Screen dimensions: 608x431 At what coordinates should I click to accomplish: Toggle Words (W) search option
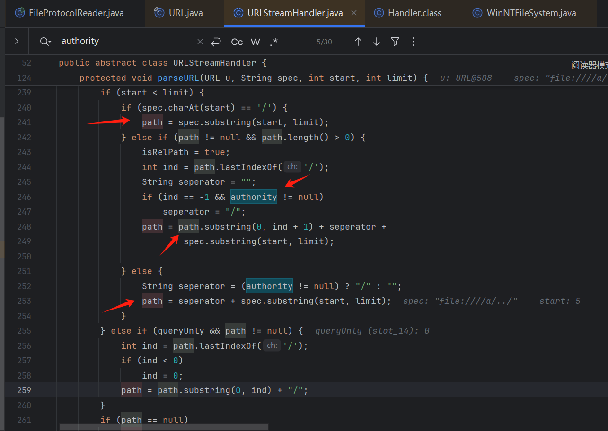pos(256,42)
